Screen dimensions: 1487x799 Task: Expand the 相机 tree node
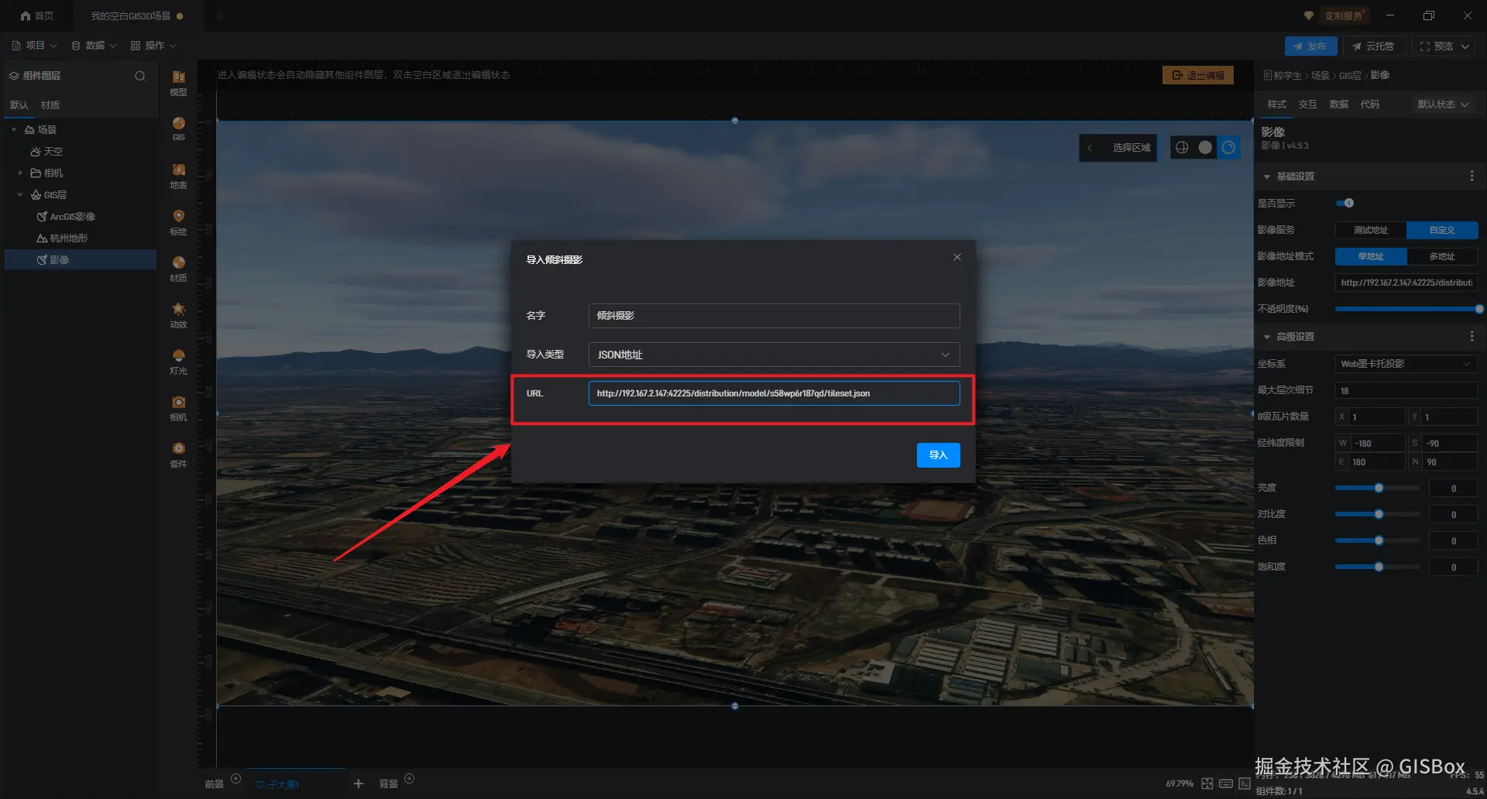pyautogui.click(x=20, y=173)
